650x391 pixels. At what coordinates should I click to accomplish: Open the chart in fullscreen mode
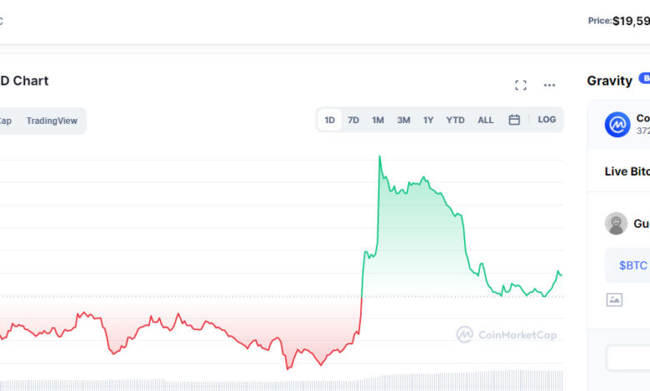pyautogui.click(x=521, y=85)
